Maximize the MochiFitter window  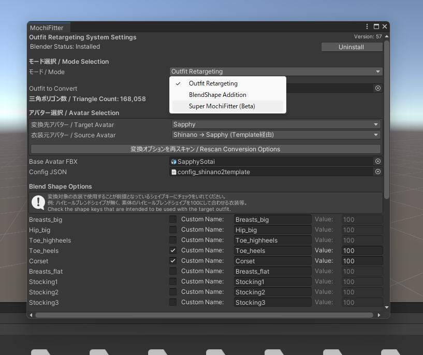(376, 26)
